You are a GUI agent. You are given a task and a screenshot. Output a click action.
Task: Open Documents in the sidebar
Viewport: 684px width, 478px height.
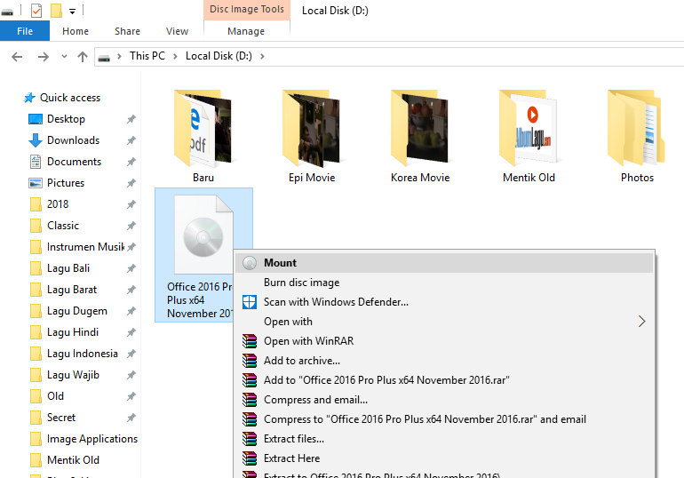pos(74,162)
